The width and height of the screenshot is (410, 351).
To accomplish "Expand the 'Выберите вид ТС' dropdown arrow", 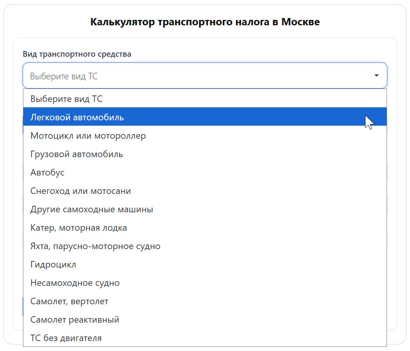I will (x=376, y=76).
